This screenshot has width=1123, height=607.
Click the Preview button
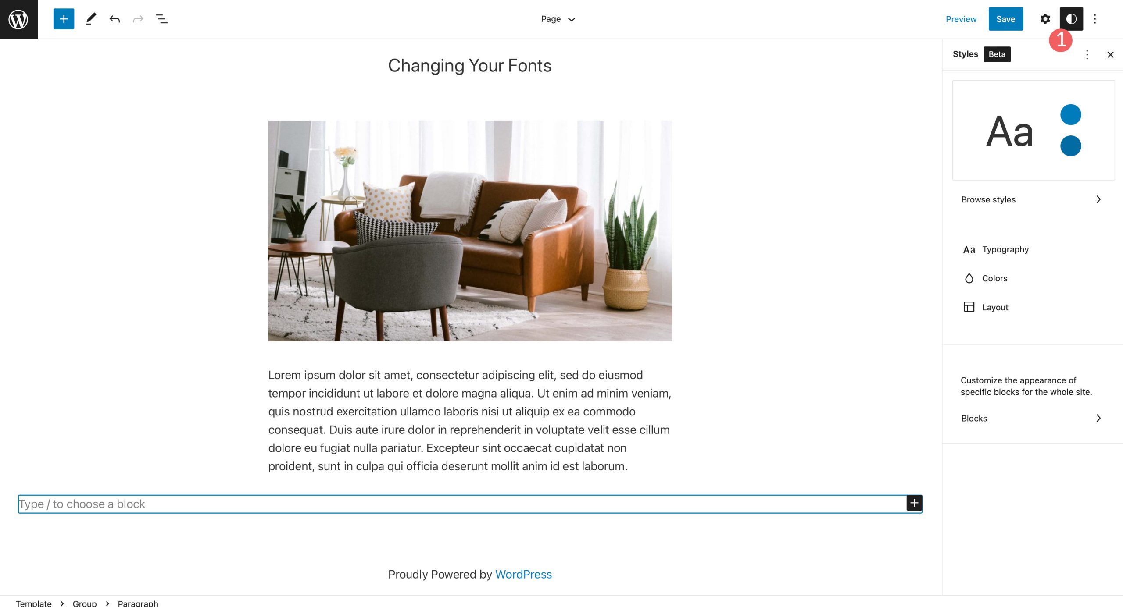click(960, 19)
